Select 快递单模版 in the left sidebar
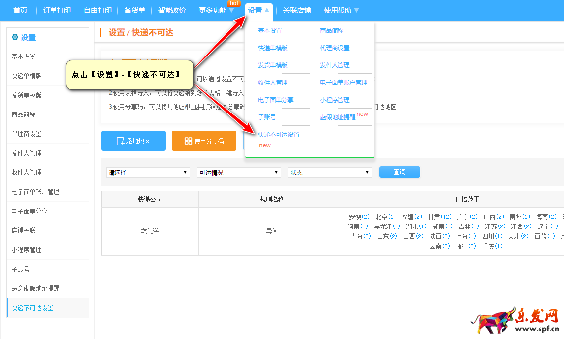Image resolution: width=564 pixels, height=339 pixels. pos(27,76)
